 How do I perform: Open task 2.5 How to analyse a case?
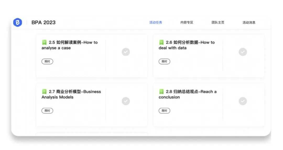pyautogui.click(x=70, y=45)
